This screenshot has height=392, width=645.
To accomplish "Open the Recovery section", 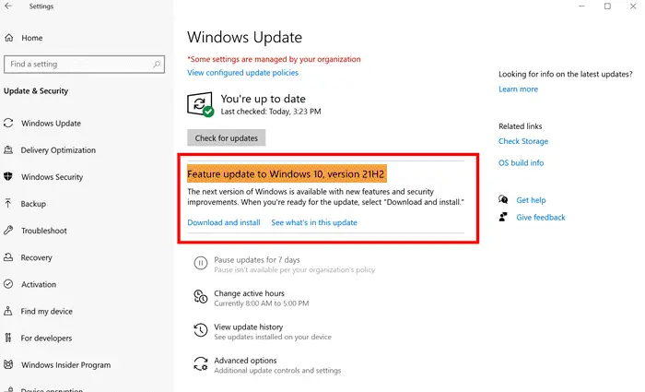I will (37, 257).
